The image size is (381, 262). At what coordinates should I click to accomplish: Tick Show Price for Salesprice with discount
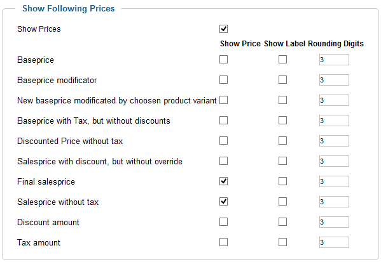pyautogui.click(x=223, y=161)
